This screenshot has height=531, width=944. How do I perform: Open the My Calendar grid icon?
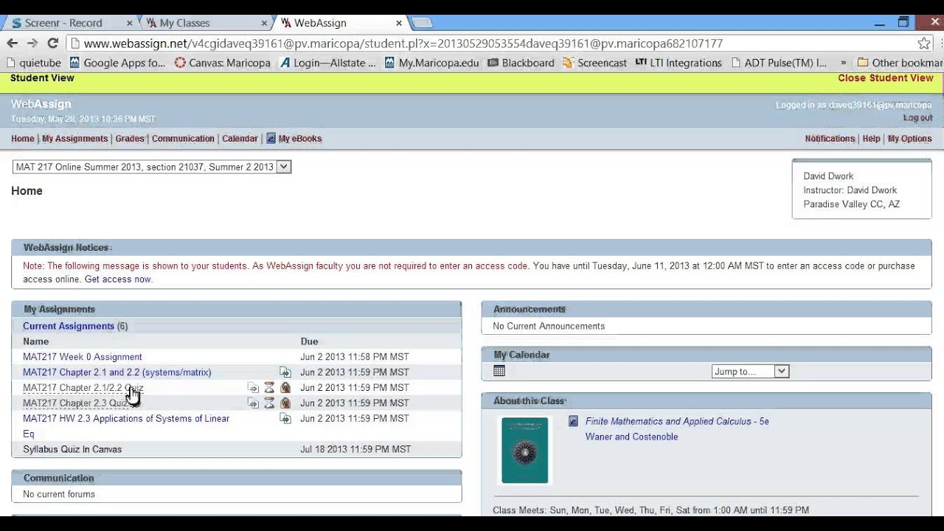[499, 371]
